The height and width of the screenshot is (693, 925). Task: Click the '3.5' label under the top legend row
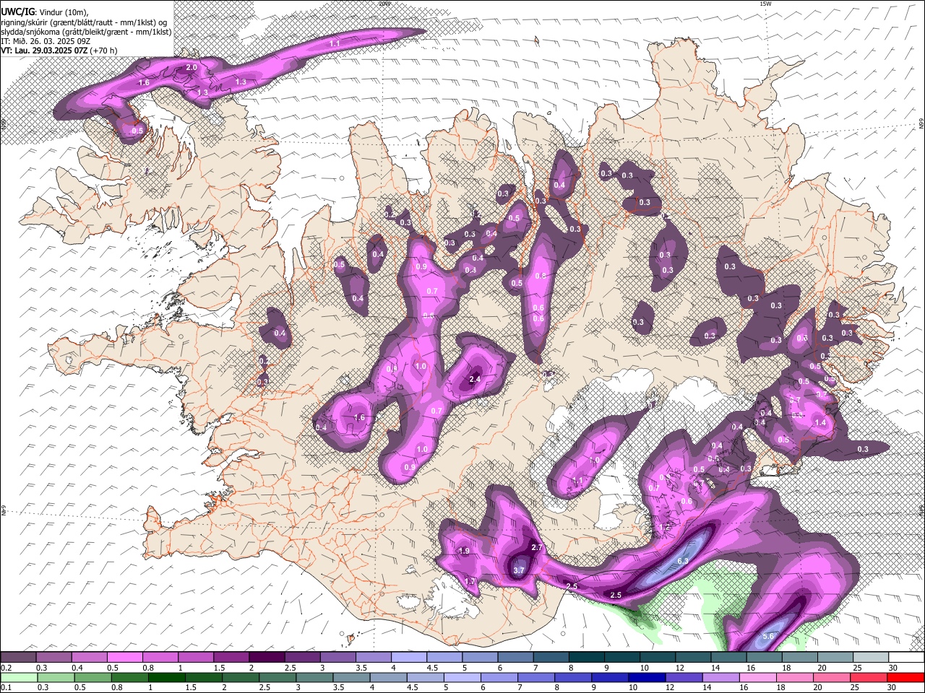pyautogui.click(x=361, y=668)
